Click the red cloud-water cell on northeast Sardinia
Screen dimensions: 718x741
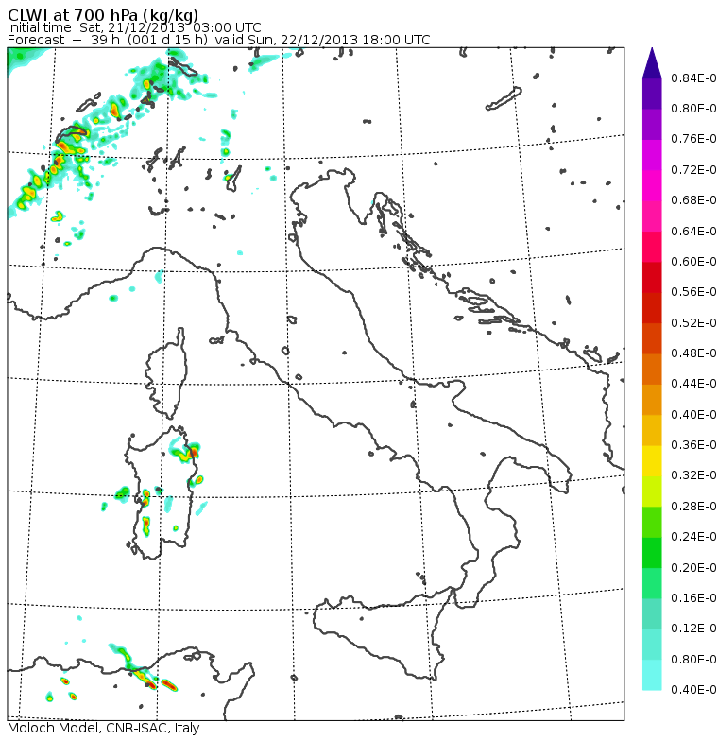tap(194, 453)
